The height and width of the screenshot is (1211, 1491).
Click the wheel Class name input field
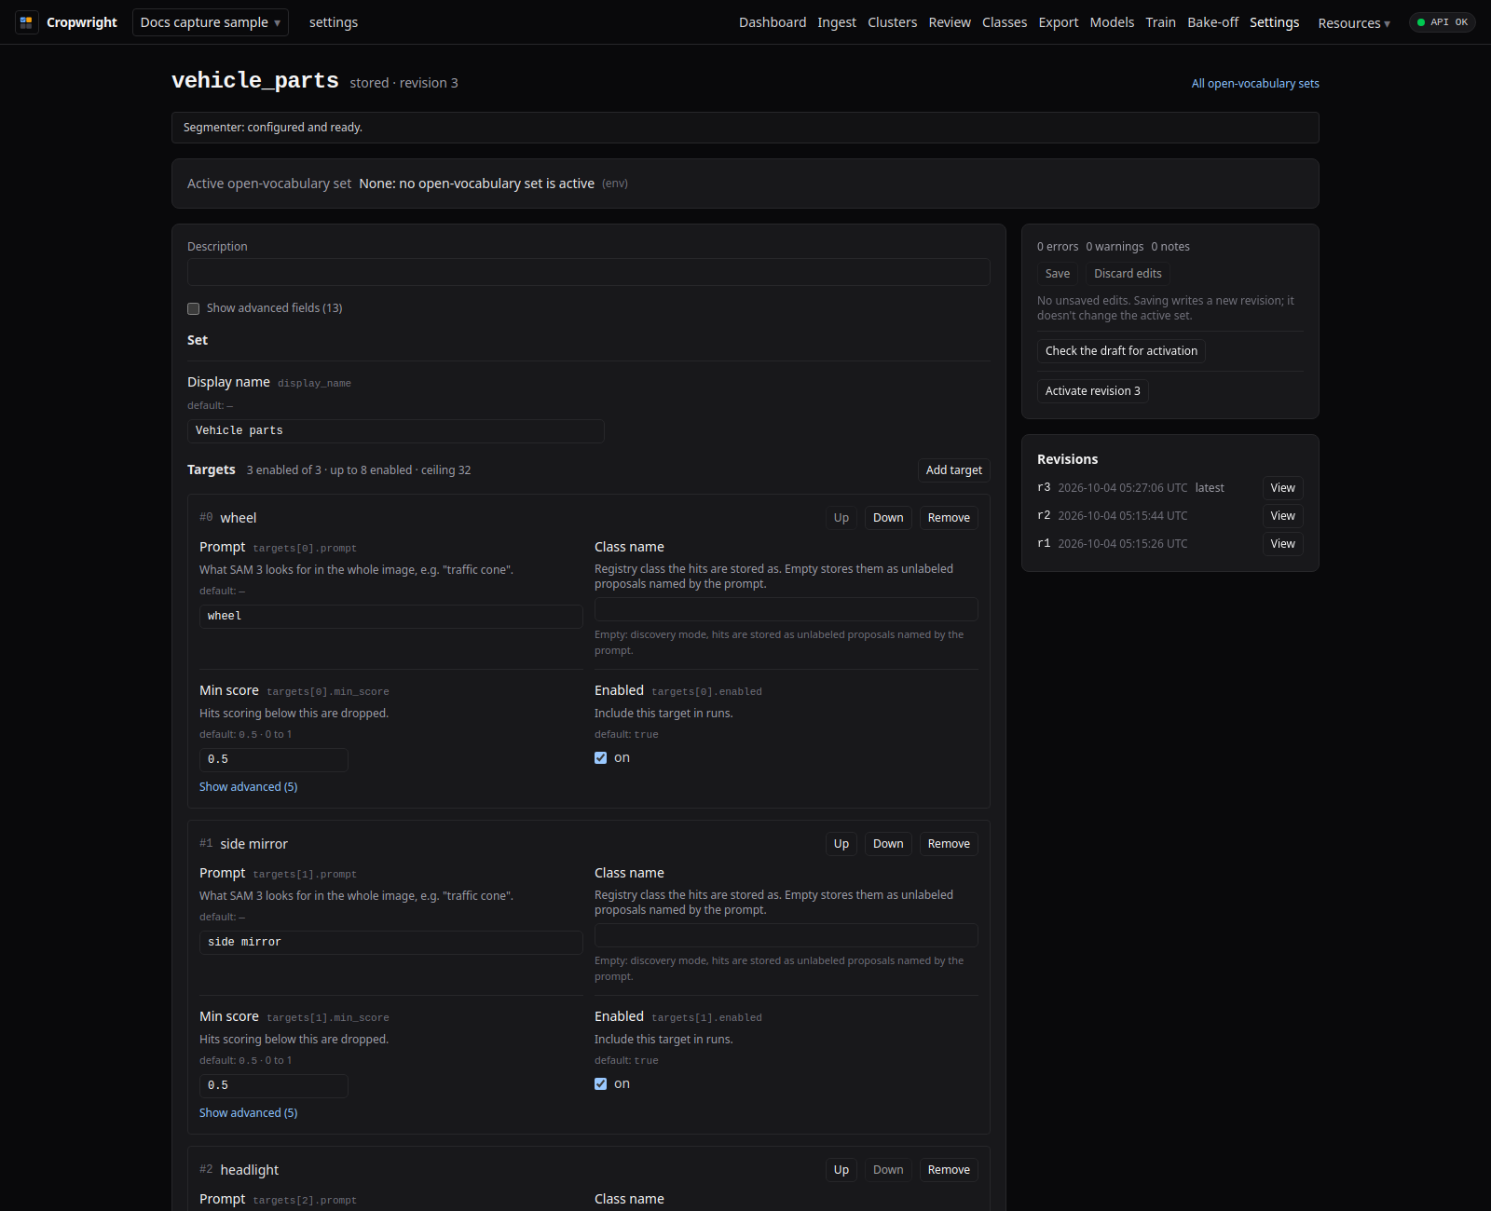787,609
